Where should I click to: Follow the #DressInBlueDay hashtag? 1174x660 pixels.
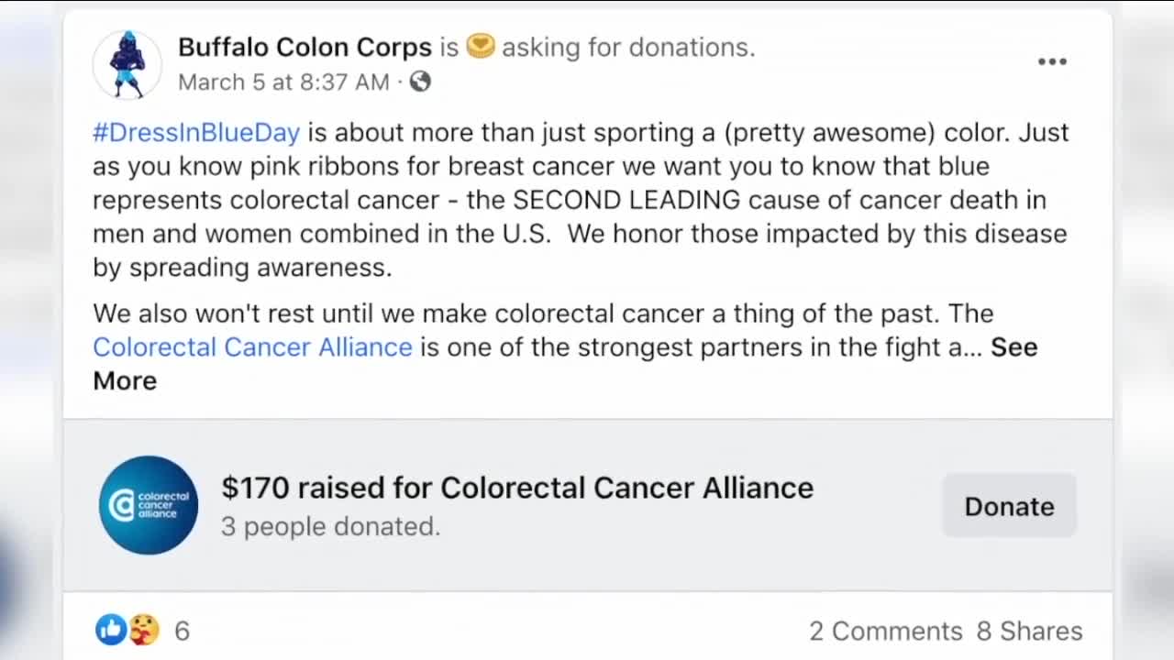[x=196, y=132]
